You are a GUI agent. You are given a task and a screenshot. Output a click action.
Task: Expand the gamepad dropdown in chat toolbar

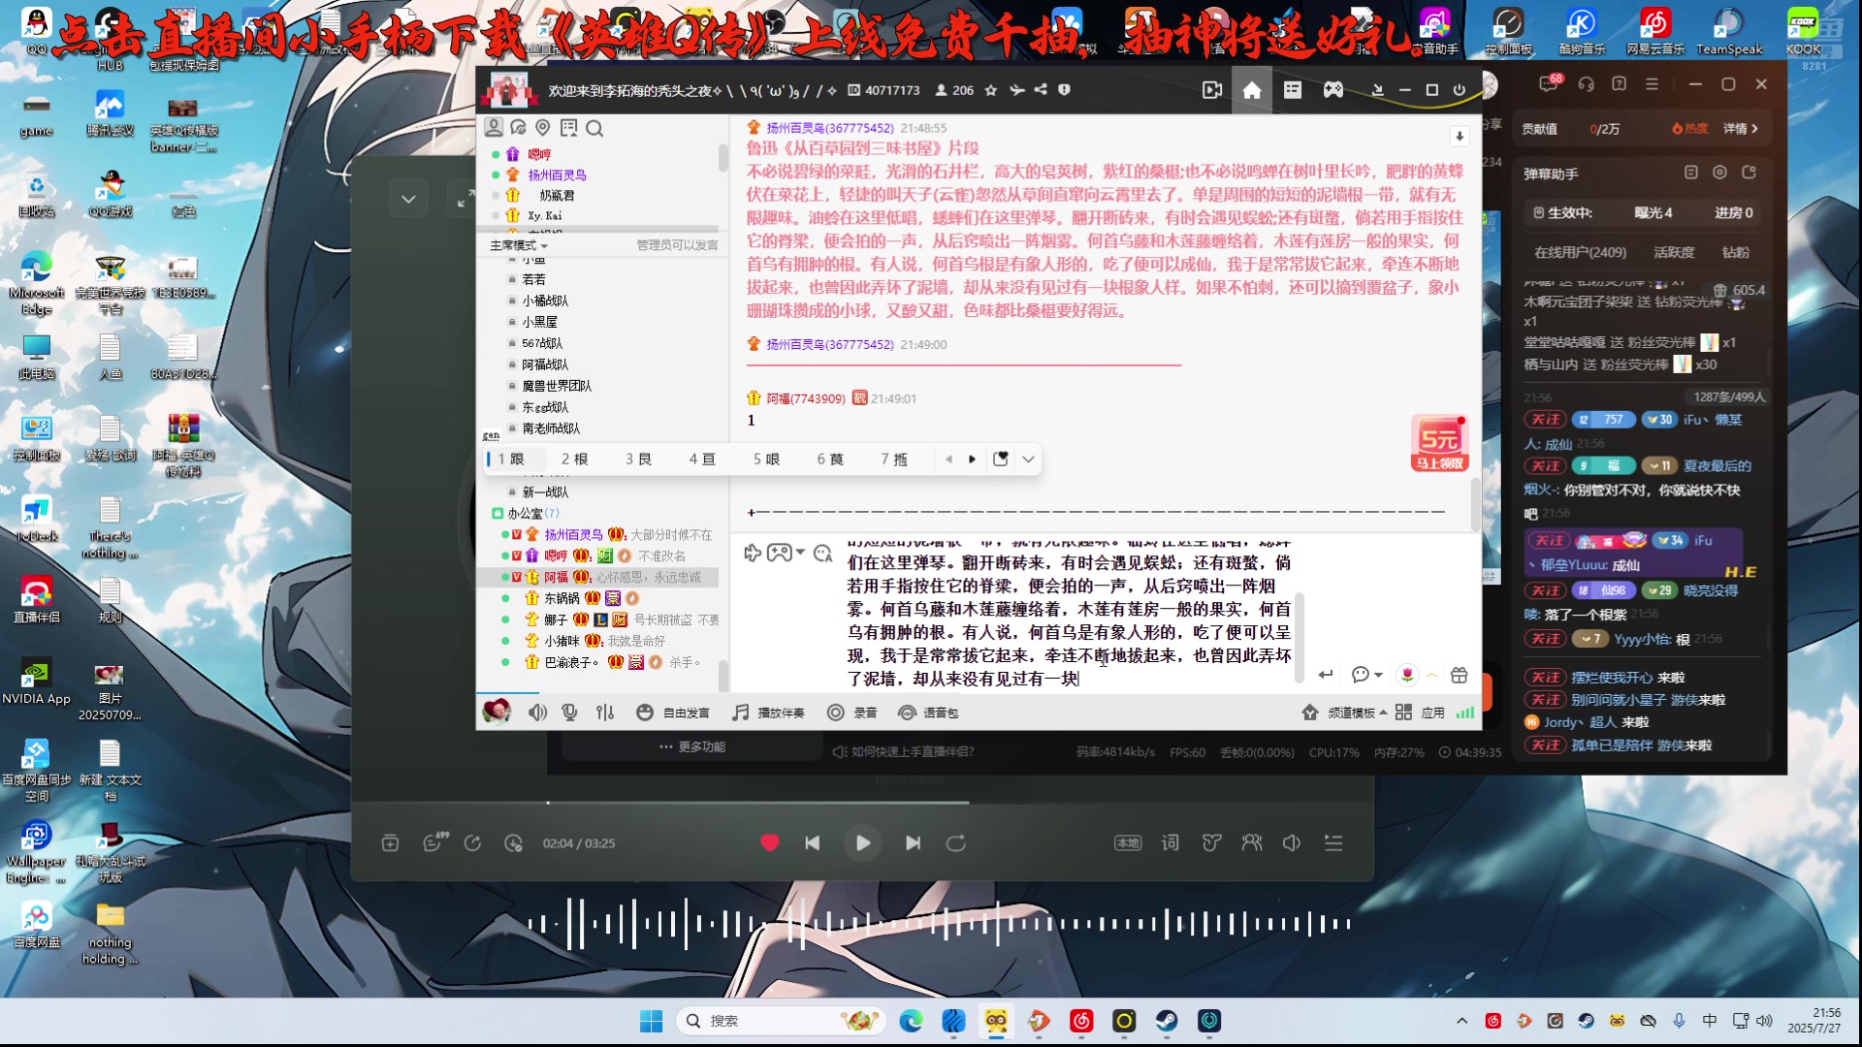pos(800,553)
